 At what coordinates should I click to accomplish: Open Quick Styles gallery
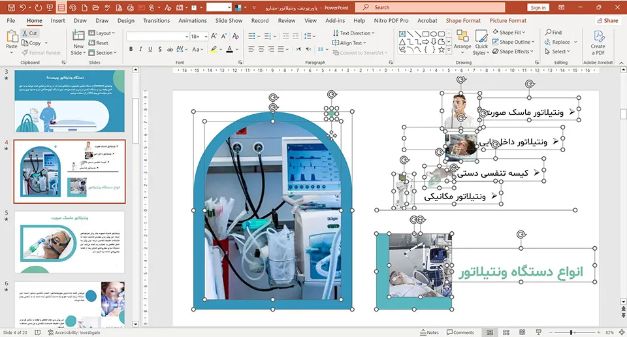tap(481, 42)
